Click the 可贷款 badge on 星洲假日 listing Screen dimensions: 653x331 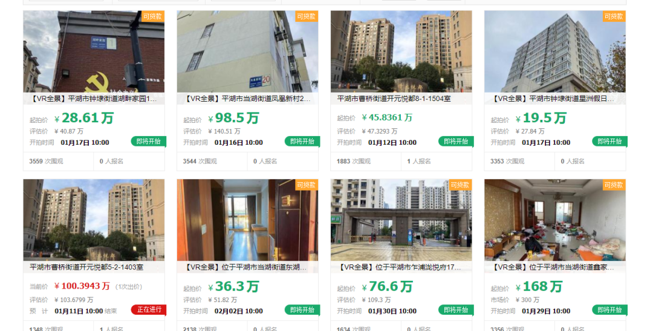point(614,16)
